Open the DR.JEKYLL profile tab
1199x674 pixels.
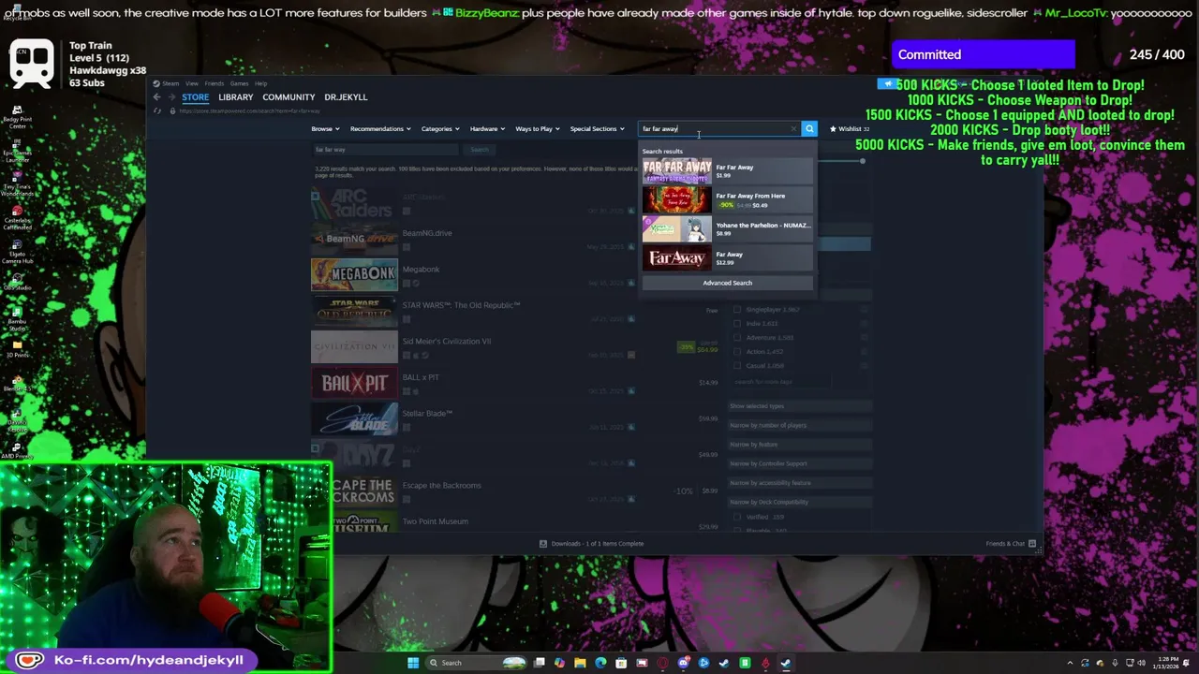click(346, 97)
